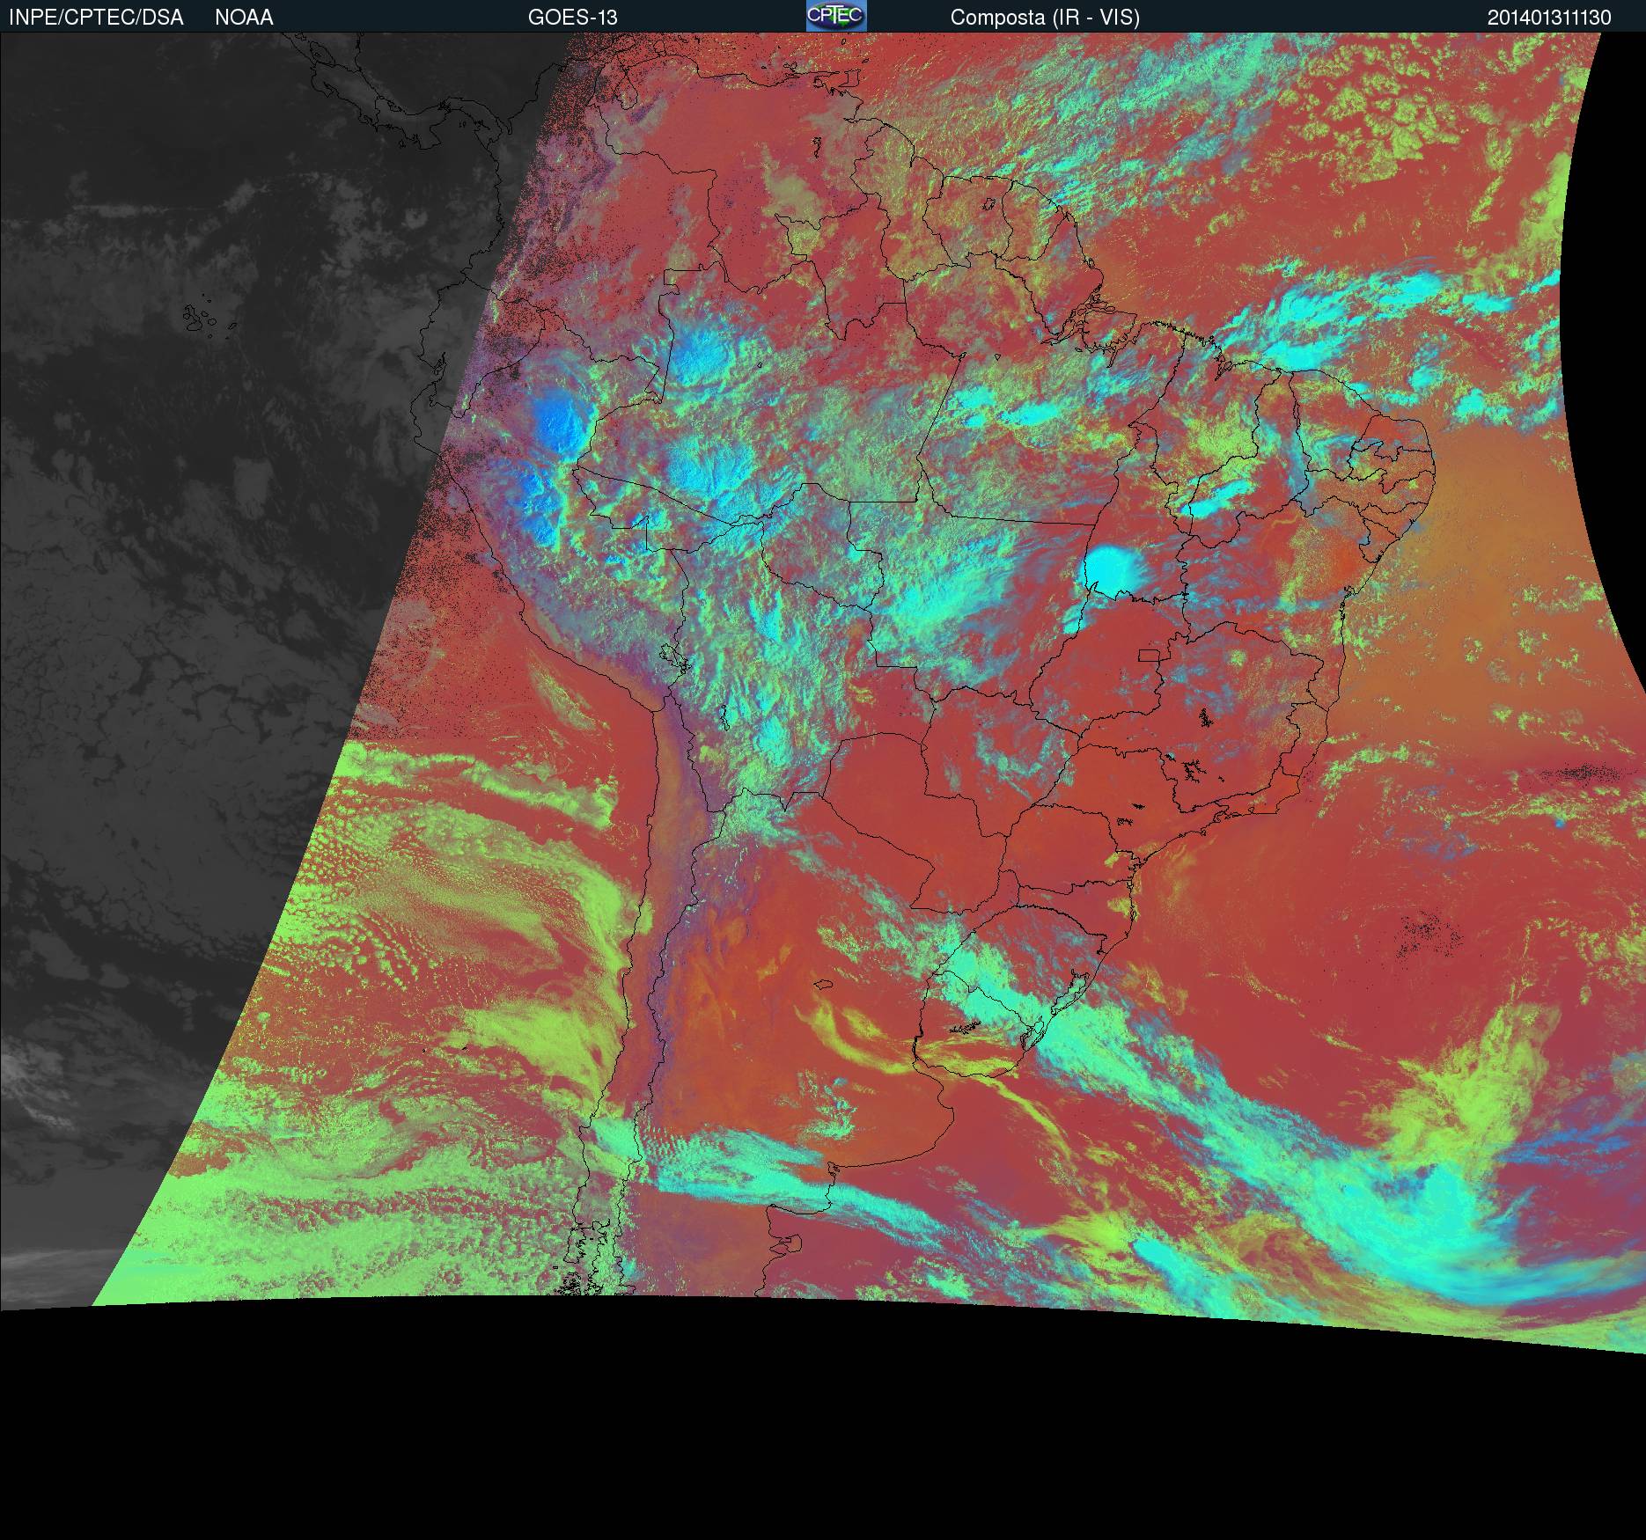Image resolution: width=1646 pixels, height=1540 pixels.
Task: Click the GOES-13 satellite label
Action: point(573,18)
